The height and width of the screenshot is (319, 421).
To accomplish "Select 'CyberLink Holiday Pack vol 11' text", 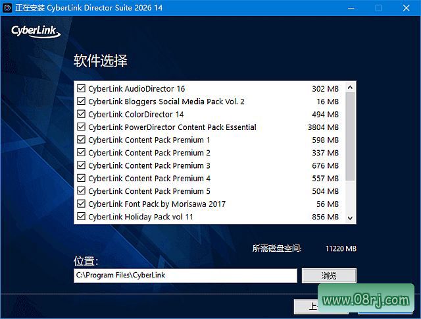I will [140, 217].
